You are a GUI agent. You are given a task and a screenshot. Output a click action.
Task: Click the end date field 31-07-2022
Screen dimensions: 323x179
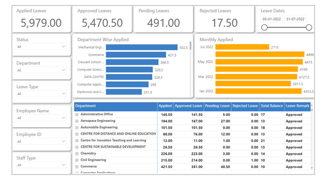[295, 19]
